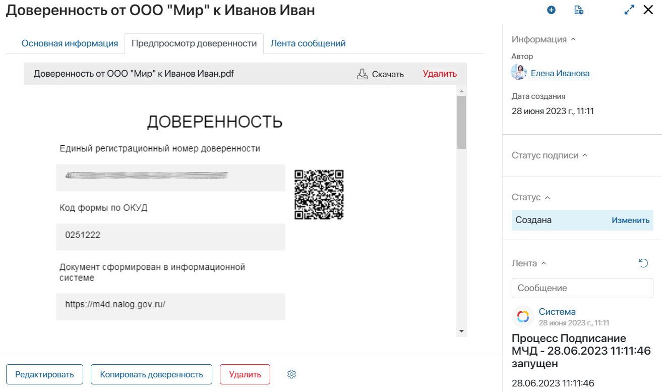
Task: Refresh the feed with circular arrow icon
Action: pyautogui.click(x=643, y=263)
